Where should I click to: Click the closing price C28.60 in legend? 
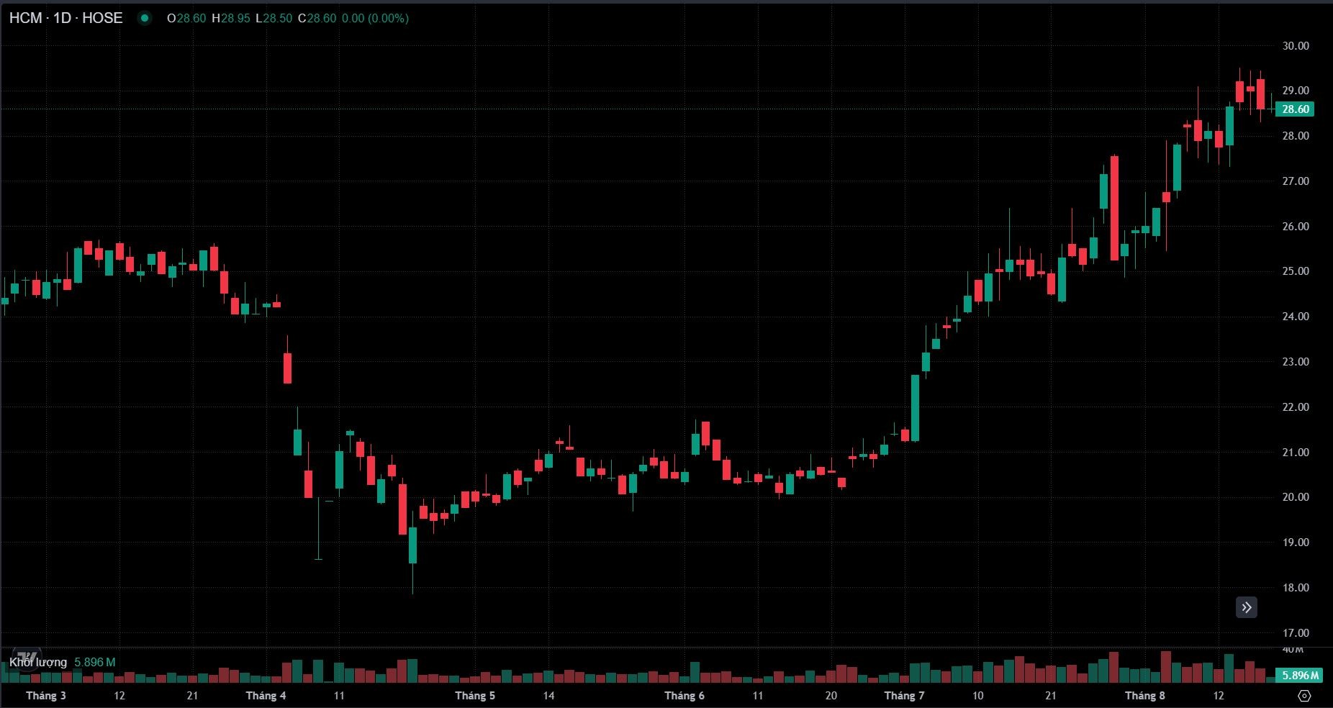pos(317,18)
